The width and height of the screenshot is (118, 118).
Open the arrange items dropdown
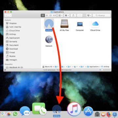pos(60,15)
